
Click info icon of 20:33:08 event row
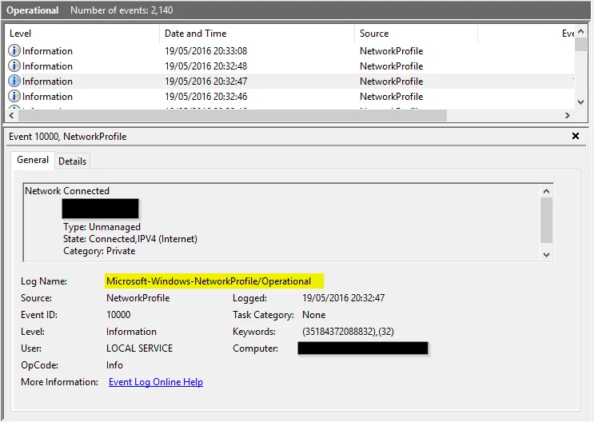(14, 50)
